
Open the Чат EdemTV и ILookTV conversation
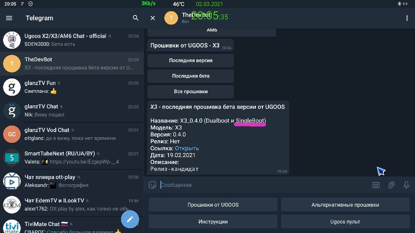click(72, 205)
